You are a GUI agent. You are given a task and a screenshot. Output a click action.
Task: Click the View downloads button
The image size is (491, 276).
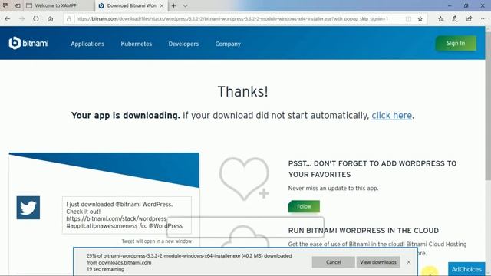tap(378, 262)
